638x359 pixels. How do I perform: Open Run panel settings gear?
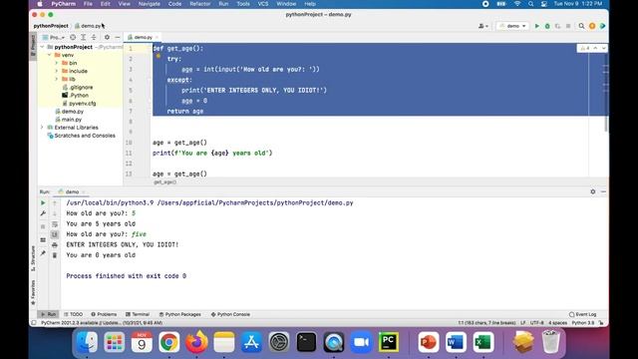(x=593, y=191)
